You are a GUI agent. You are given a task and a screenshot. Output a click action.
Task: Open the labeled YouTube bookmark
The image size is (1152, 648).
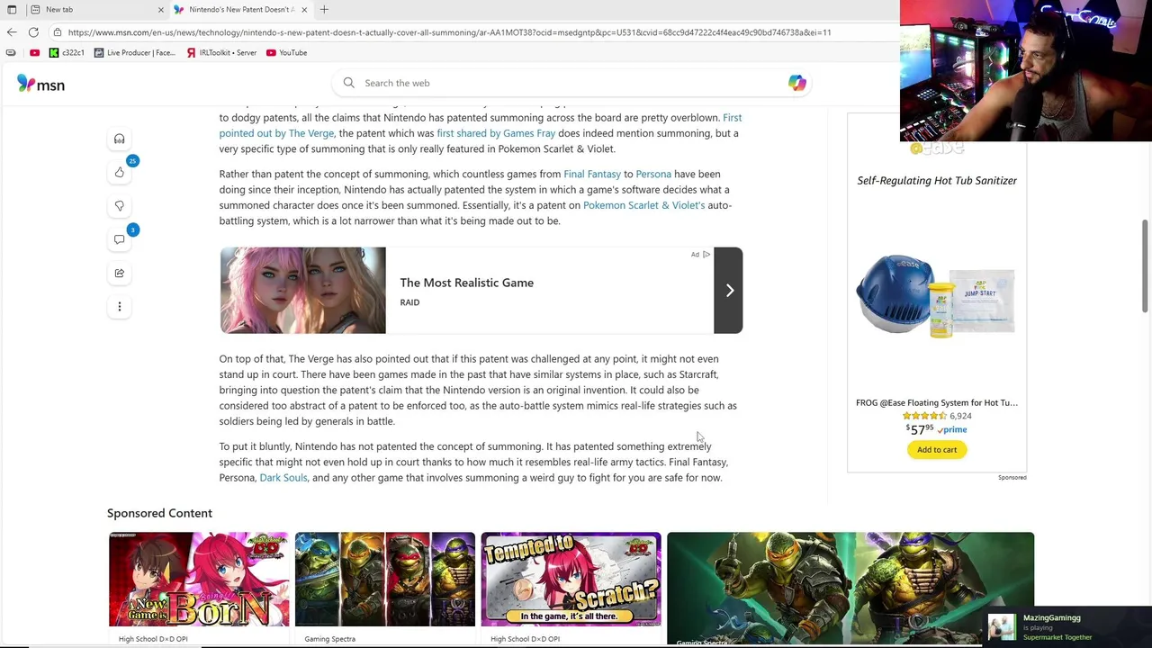point(287,53)
